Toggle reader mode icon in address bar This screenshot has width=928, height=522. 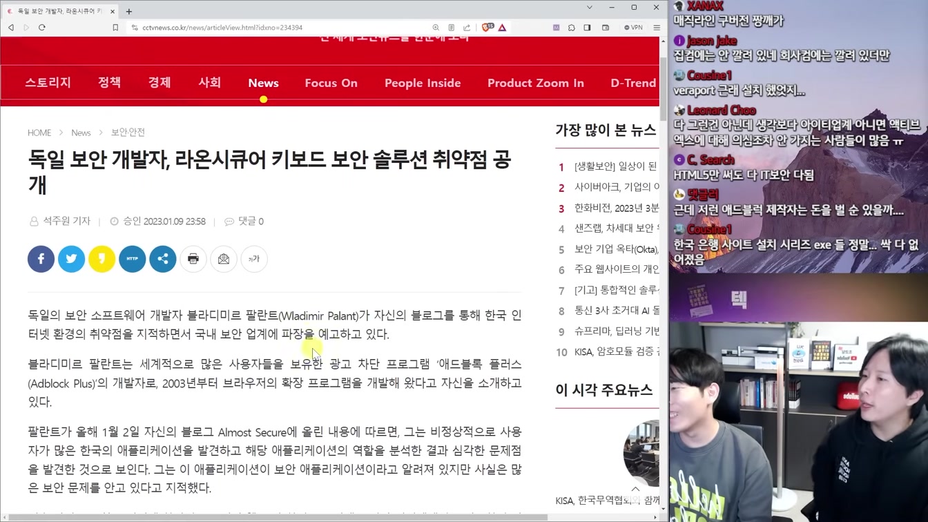(451, 28)
